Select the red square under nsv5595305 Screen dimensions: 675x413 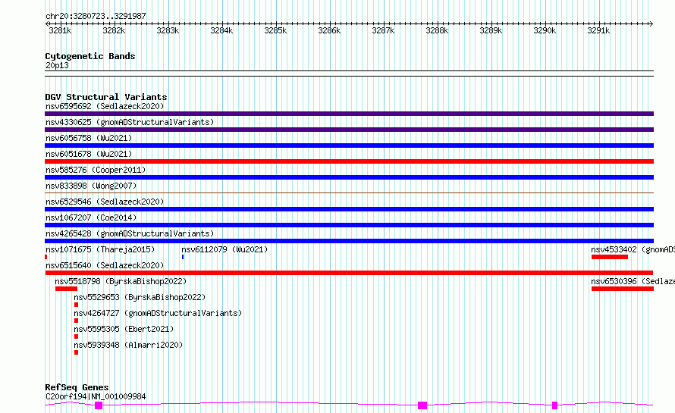[76, 336]
